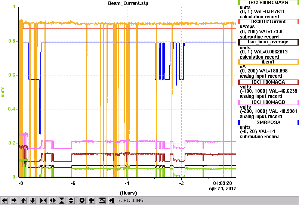Click the auto-scale waveform icon

tap(102, 201)
